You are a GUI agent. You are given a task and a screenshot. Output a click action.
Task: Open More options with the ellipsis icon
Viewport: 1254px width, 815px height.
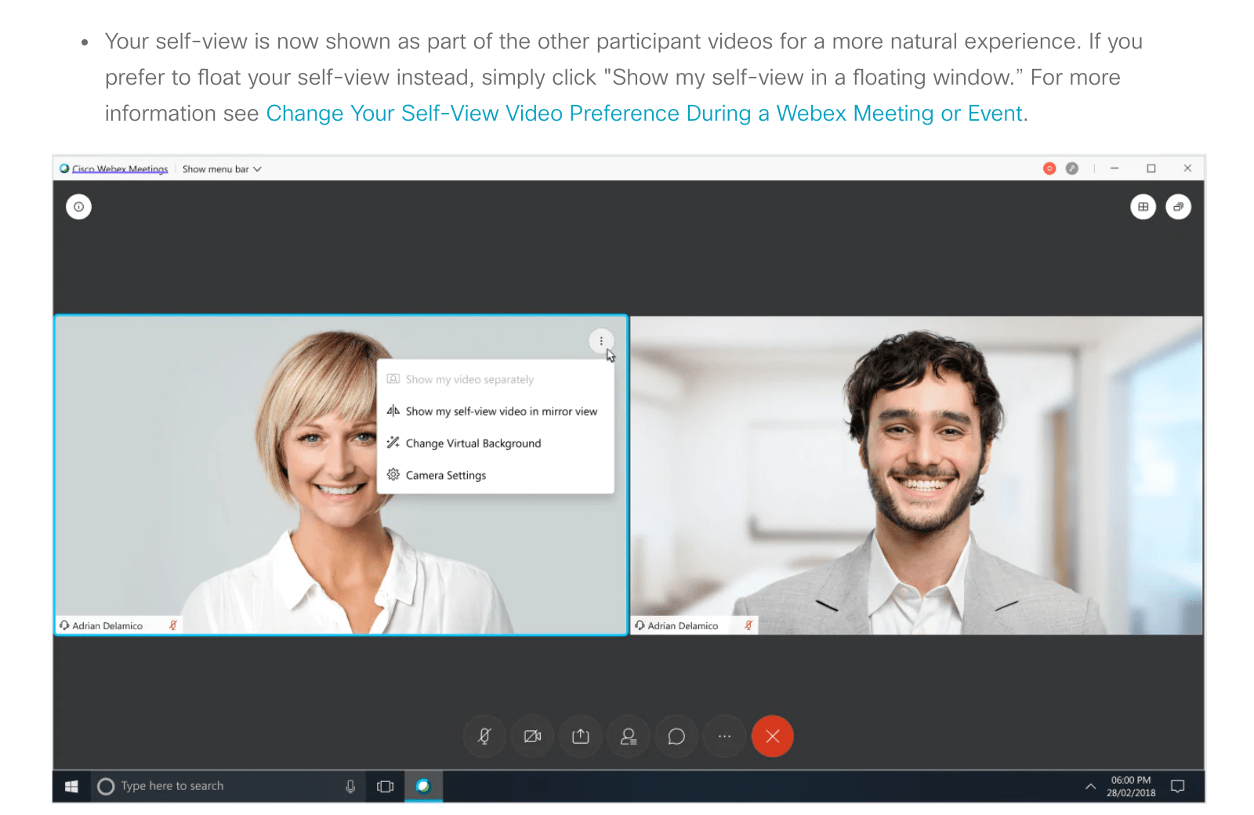pyautogui.click(x=724, y=737)
